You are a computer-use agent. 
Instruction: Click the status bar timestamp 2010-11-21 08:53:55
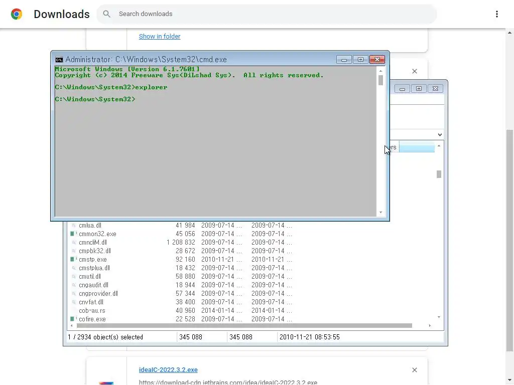pyautogui.click(x=309, y=337)
